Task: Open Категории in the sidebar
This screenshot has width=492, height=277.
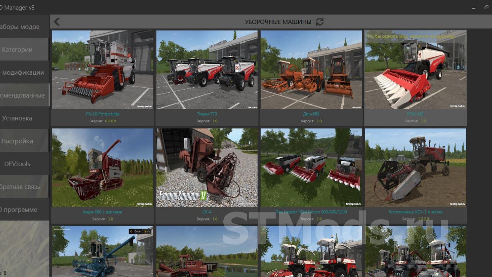Action: (24, 50)
